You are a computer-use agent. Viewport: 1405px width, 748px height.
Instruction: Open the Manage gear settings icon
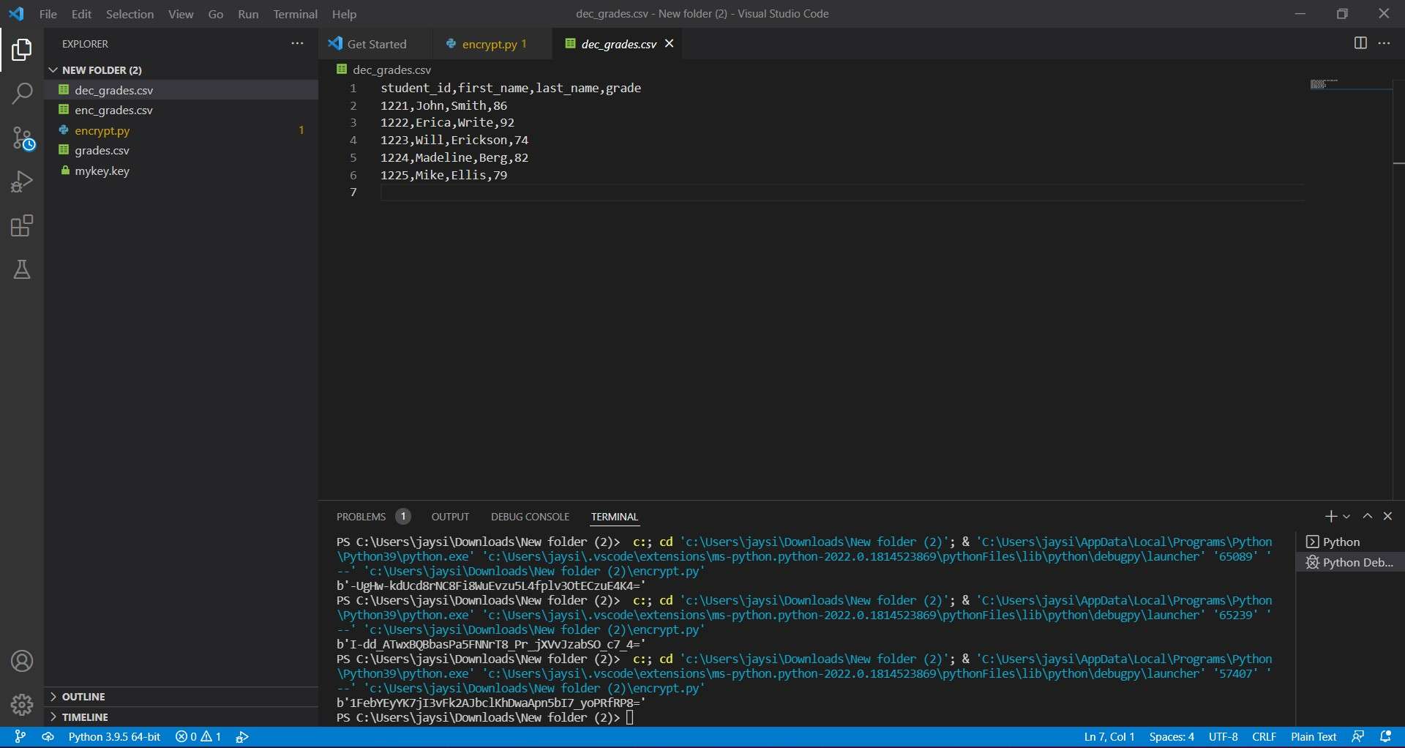[22, 705]
